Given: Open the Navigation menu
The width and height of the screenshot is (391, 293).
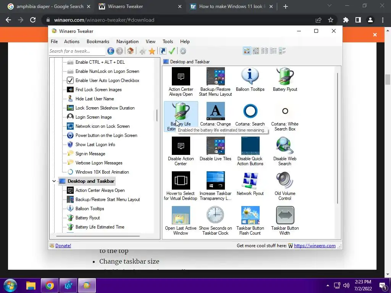Looking at the screenshot, I should tap(128, 42).
